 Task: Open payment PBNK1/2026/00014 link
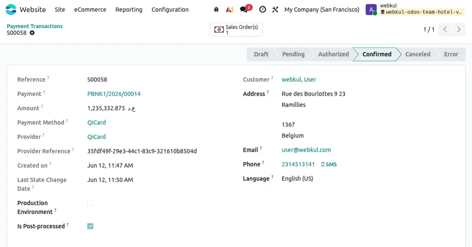click(114, 94)
